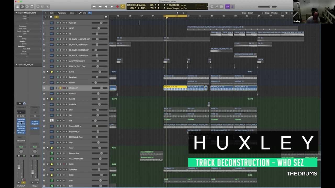Record-enable the Backbeat track
This screenshot has height=188, width=335.
pos(64,77)
